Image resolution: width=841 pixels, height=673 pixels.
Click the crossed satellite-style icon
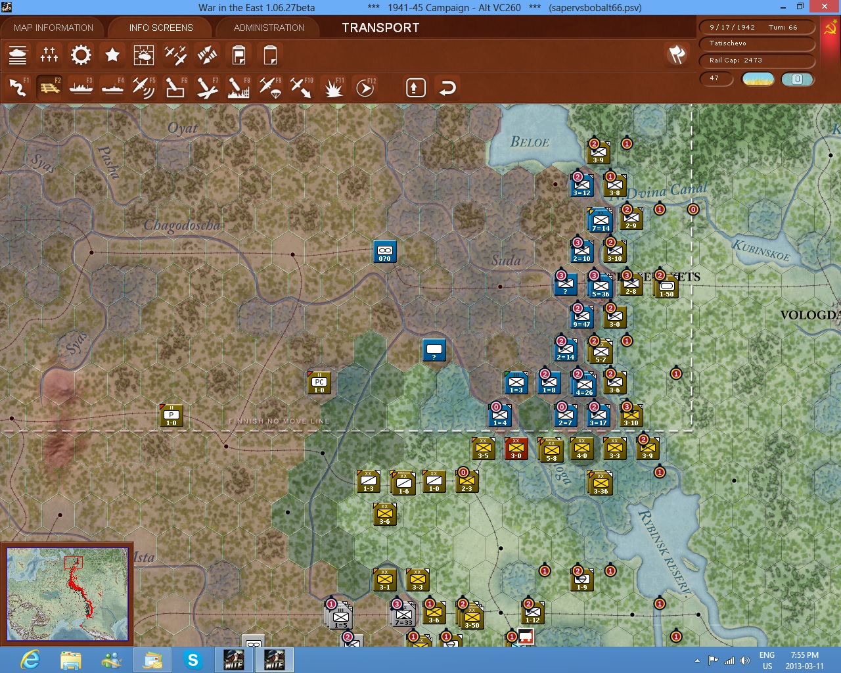pos(207,55)
